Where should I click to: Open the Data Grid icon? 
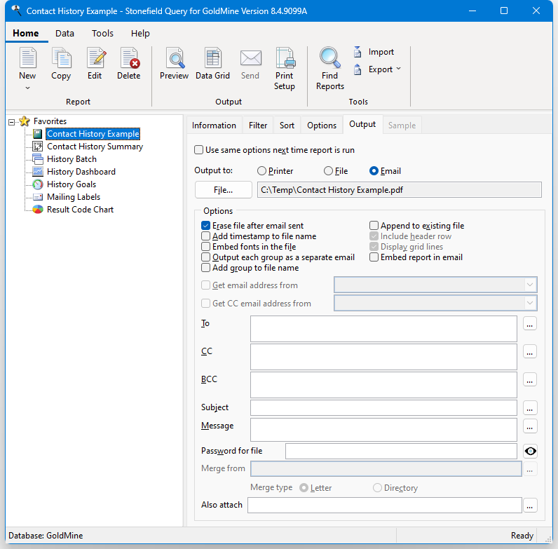coord(213,57)
